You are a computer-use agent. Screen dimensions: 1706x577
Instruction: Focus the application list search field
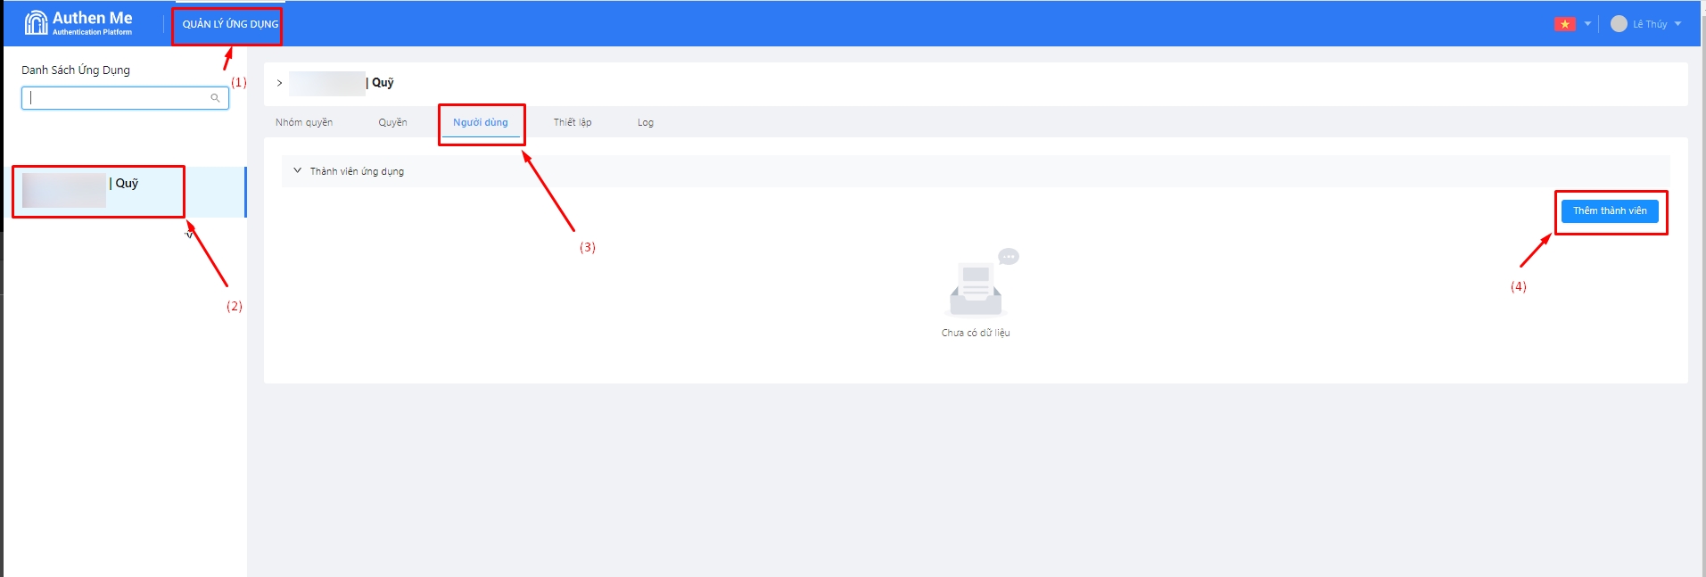click(118, 98)
